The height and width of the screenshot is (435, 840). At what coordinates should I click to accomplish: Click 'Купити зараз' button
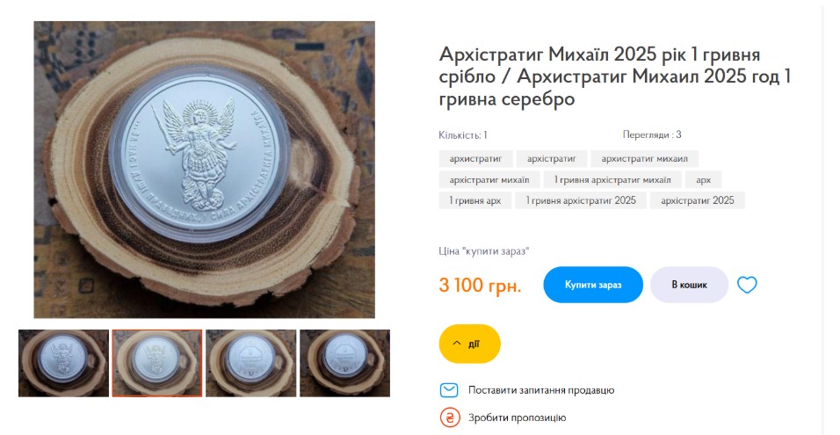click(x=593, y=285)
